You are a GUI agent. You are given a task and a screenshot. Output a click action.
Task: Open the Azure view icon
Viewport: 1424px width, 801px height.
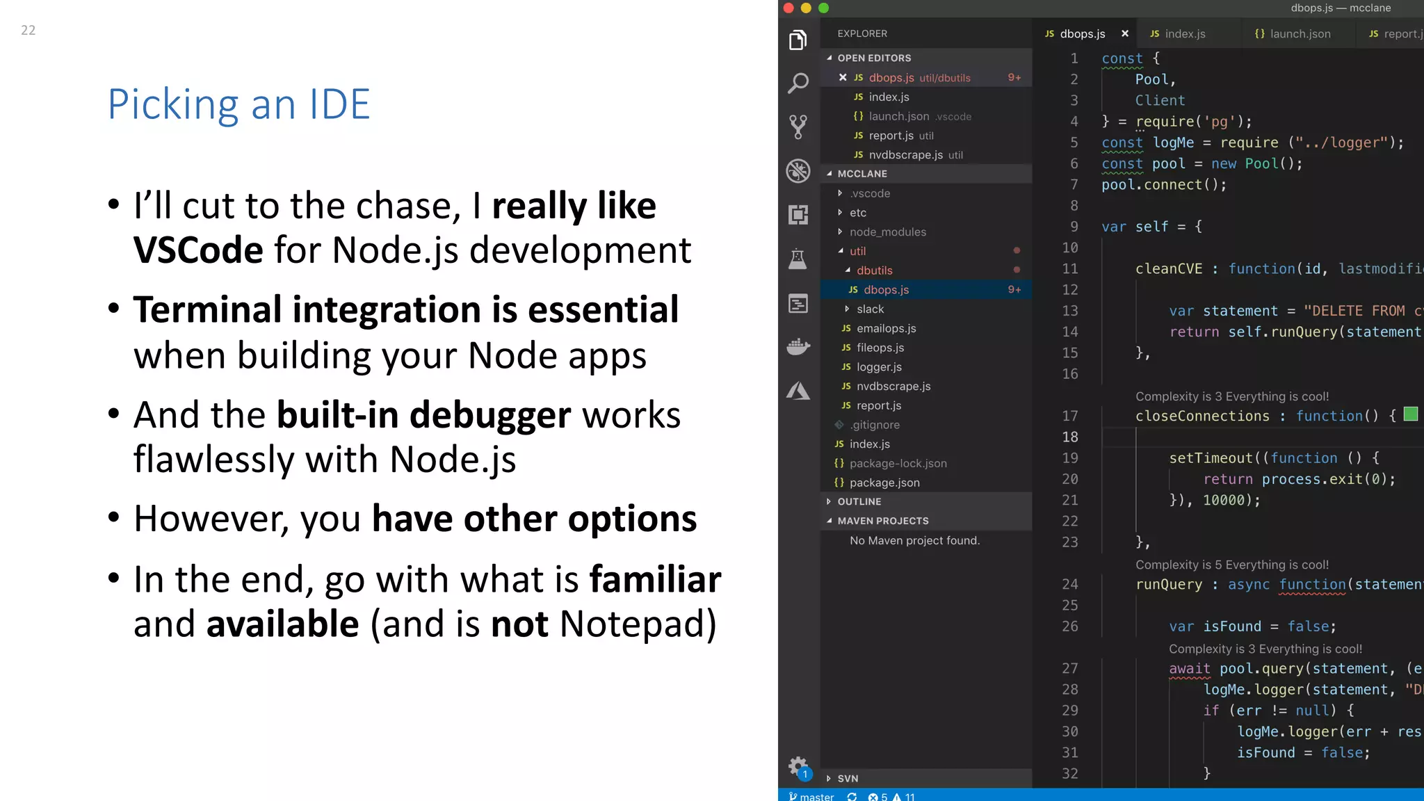tap(798, 391)
